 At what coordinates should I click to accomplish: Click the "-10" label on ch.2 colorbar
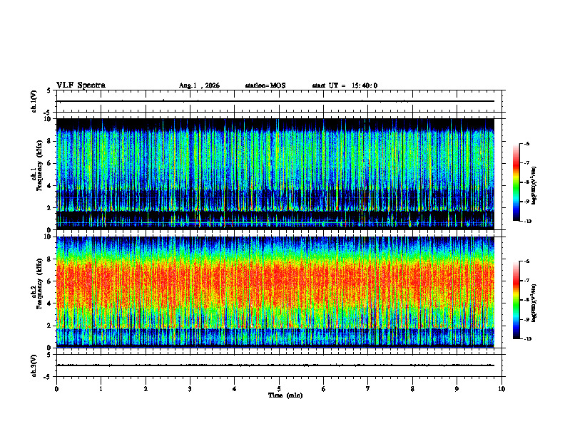(527, 338)
